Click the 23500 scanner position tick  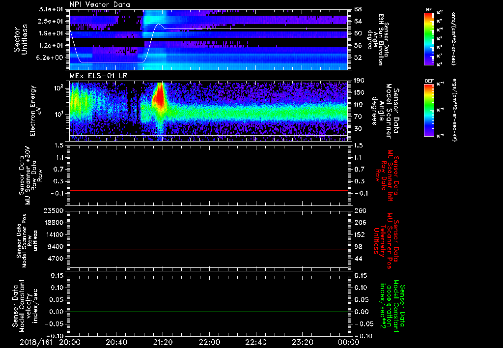point(53,210)
